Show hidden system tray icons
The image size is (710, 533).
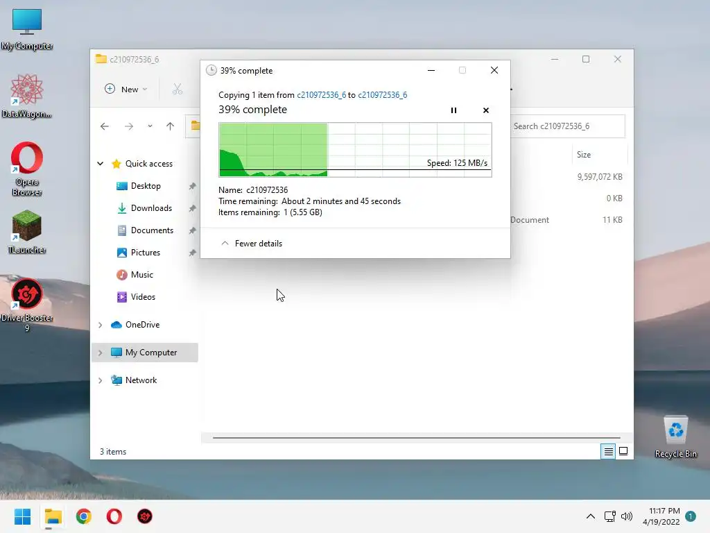pyautogui.click(x=591, y=516)
